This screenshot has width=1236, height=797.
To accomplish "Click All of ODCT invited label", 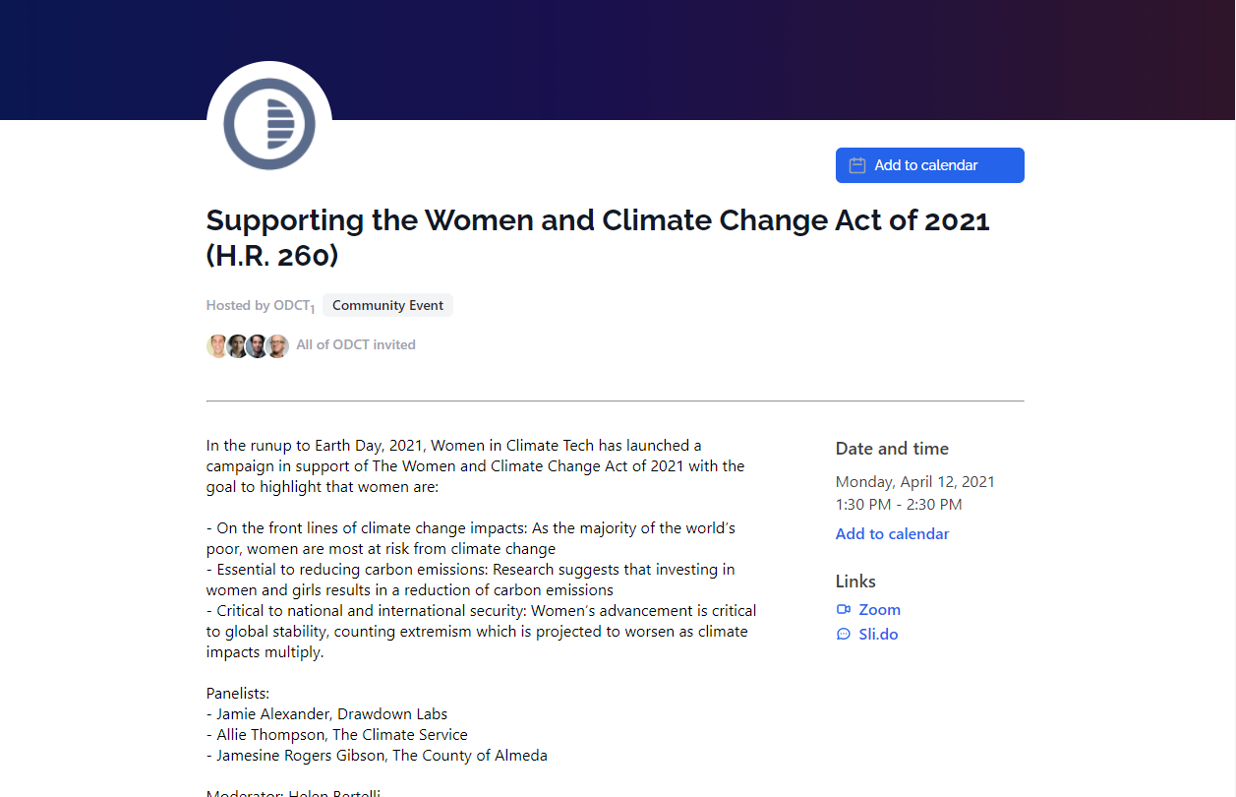I will point(356,344).
